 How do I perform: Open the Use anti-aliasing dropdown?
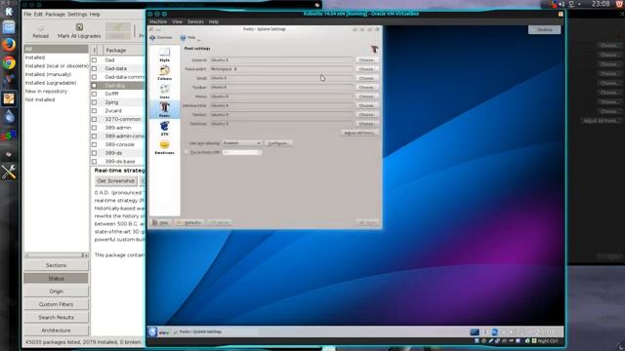point(241,143)
